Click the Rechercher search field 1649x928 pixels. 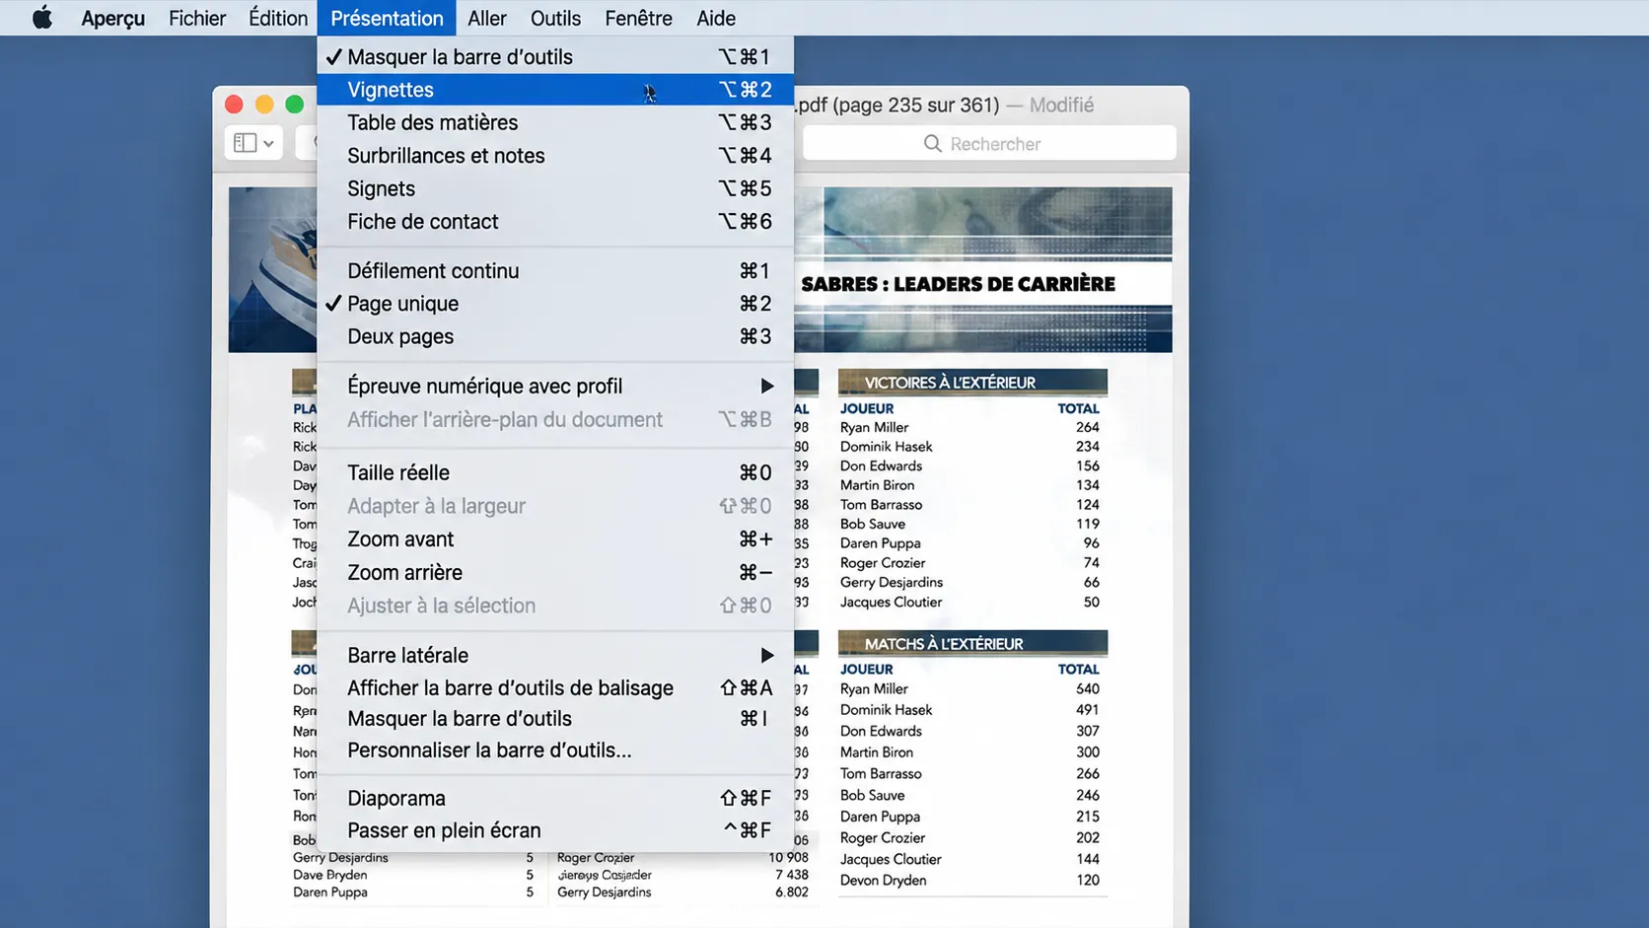point(989,144)
